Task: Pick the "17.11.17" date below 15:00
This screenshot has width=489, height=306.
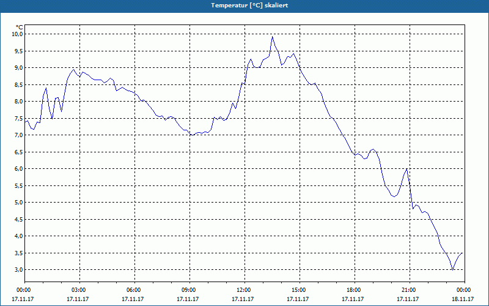Action: click(298, 299)
